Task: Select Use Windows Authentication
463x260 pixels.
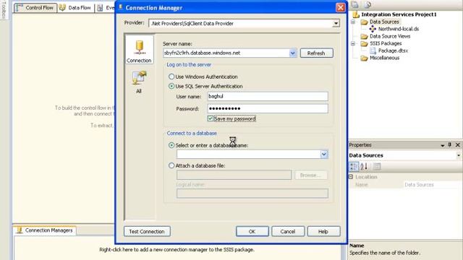Action: 171,77
